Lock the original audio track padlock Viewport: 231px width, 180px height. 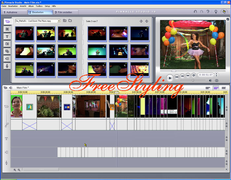click(x=227, y=123)
